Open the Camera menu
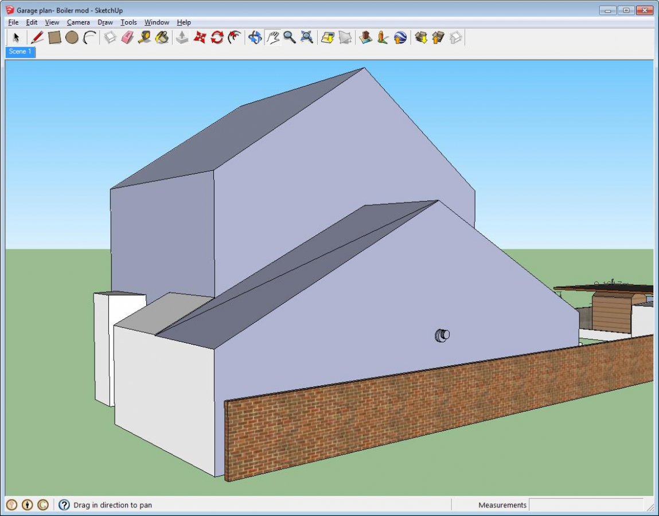The height and width of the screenshot is (516, 659). 78,22
